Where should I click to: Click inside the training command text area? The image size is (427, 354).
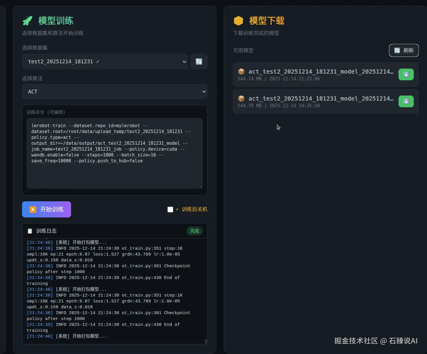(x=115, y=153)
